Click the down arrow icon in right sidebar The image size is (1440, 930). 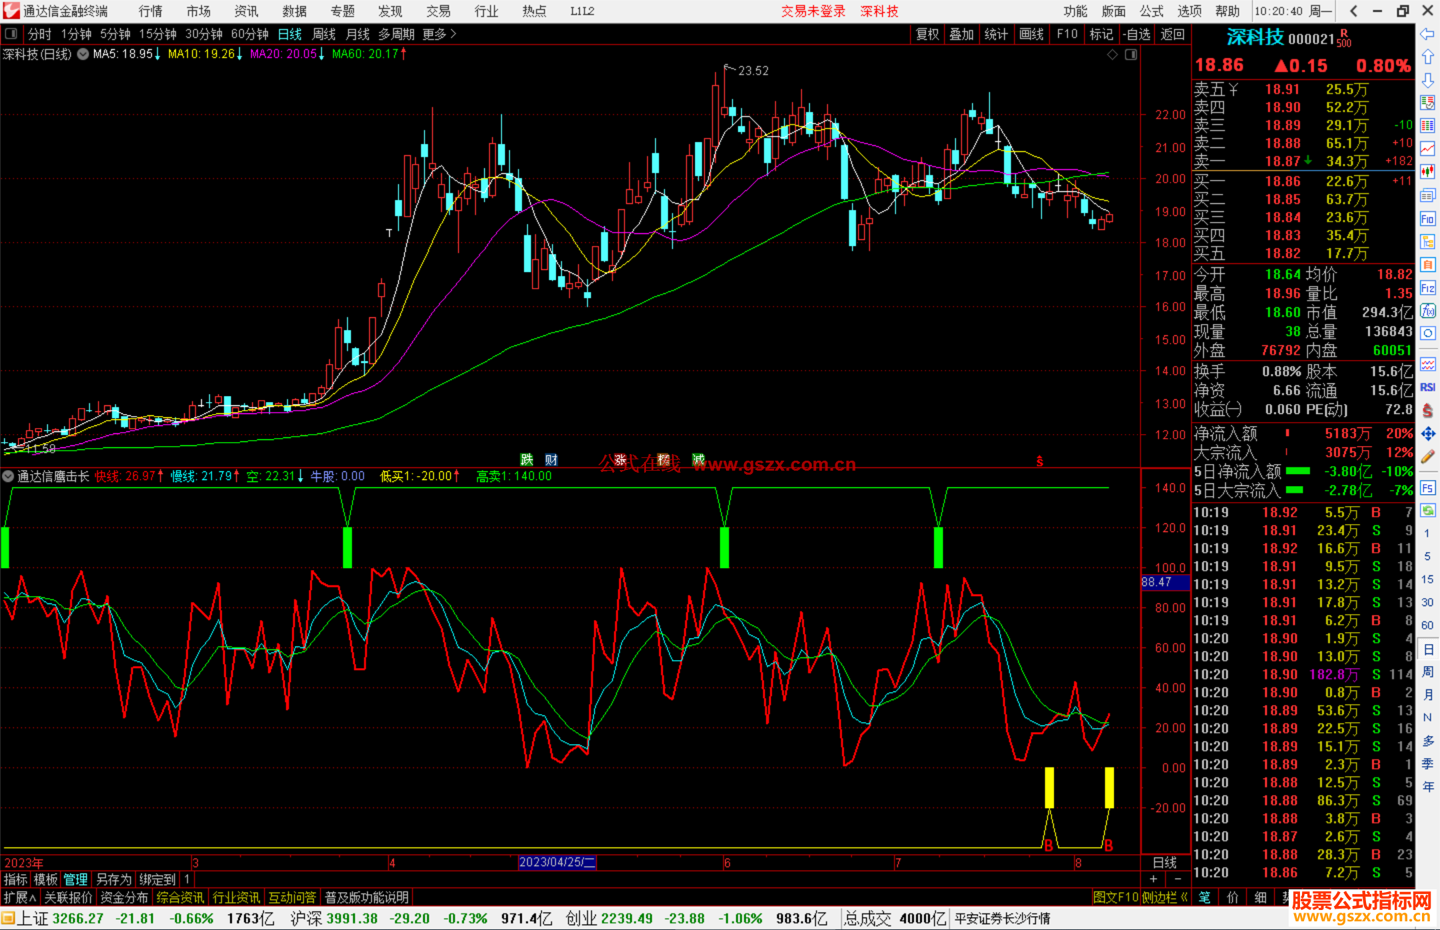point(1427,80)
